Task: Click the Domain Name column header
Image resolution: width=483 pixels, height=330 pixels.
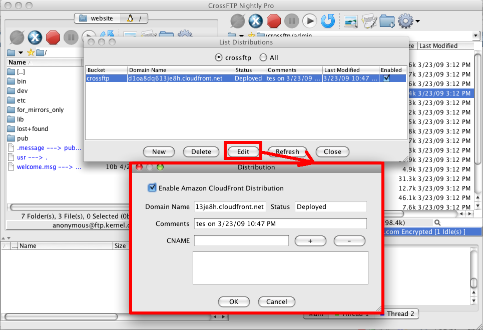Action: click(181, 70)
